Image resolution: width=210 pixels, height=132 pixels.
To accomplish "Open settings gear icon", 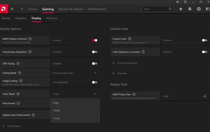I will [199, 9].
